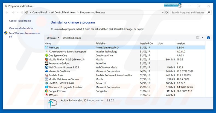
Task: Select Mozilla Maintenance Service entry
Action: [x=125, y=79]
